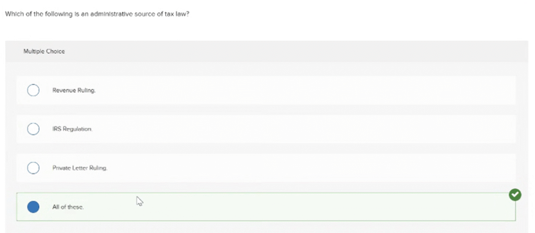Viewport: 535px width, 233px height.
Task: Click the word 'Choice' in the header
Action: (56, 52)
